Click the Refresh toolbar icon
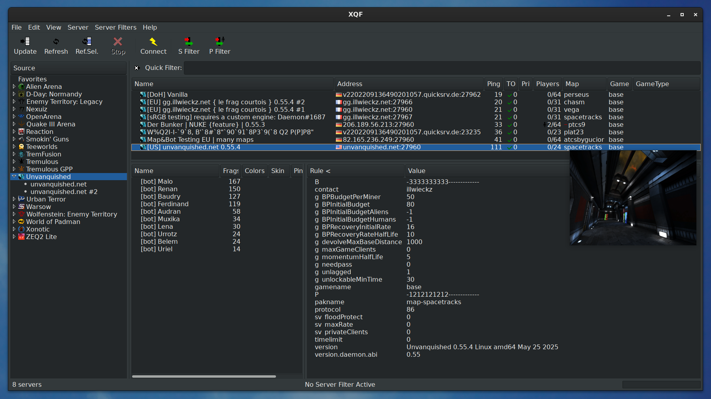This screenshot has width=711, height=399. click(x=56, y=41)
